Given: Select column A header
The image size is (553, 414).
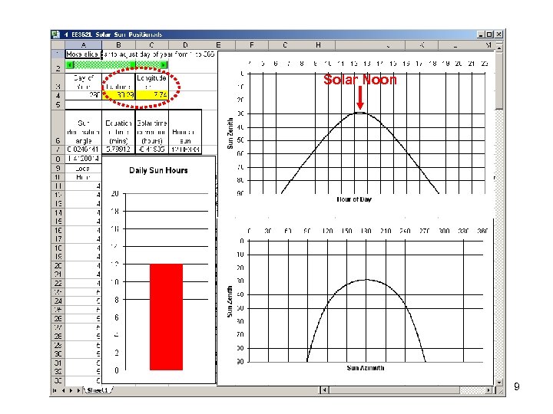Looking at the screenshot, I should pyautogui.click(x=83, y=45).
